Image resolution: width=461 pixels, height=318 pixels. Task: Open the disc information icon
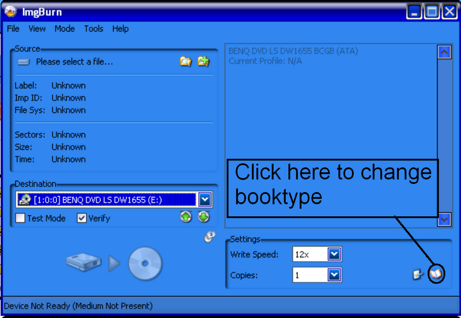click(210, 236)
